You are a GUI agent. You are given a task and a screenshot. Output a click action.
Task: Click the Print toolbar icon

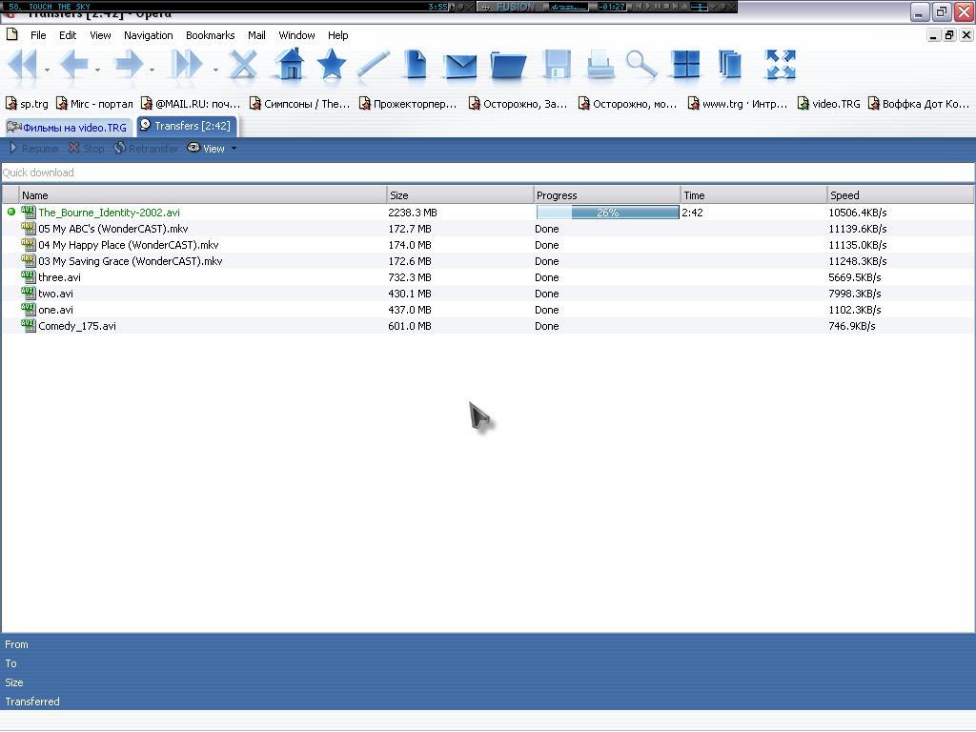600,66
